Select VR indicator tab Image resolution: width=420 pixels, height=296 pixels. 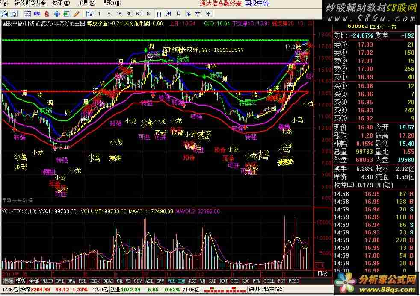(x=128, y=281)
